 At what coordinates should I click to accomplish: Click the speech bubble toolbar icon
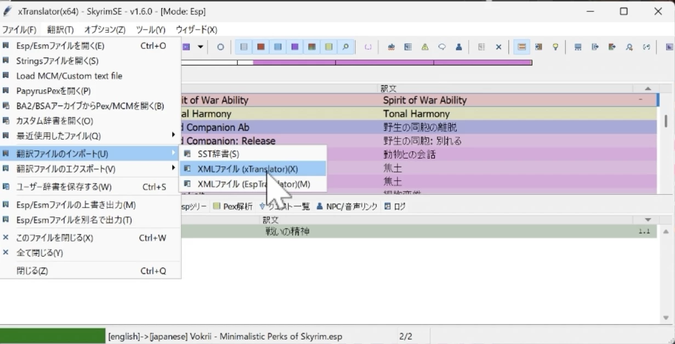(442, 47)
